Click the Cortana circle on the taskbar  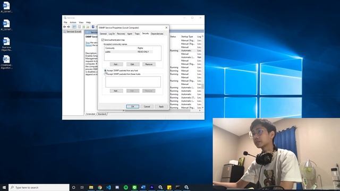coord(73,187)
